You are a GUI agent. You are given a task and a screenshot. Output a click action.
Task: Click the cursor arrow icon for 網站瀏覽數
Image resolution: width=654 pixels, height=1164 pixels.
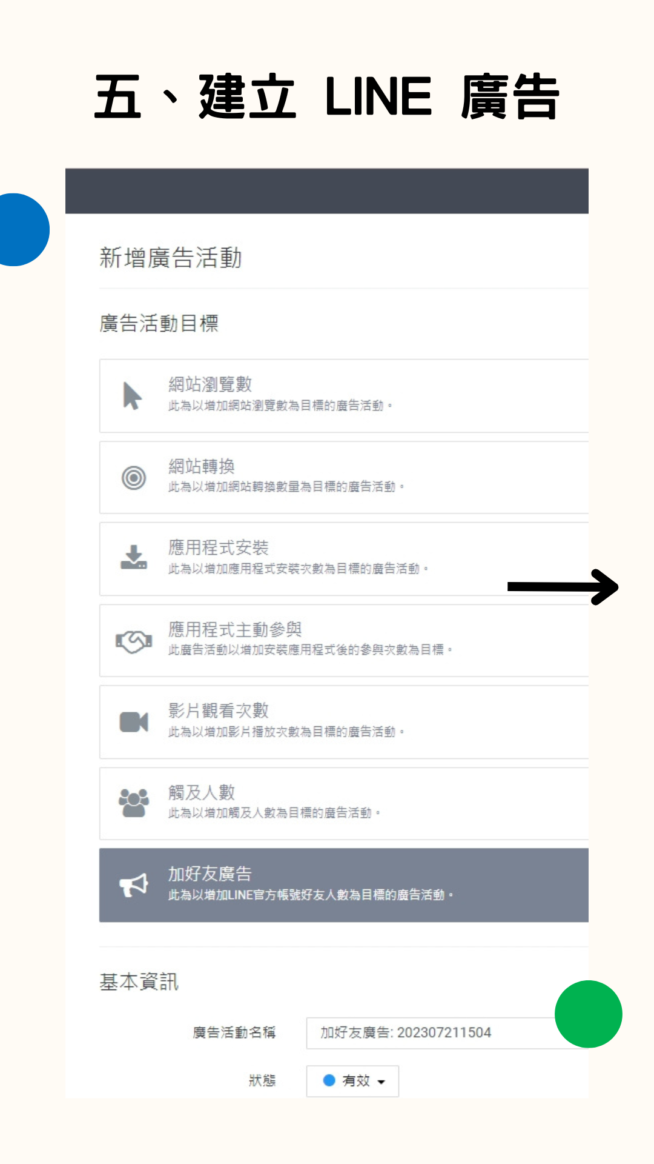click(x=132, y=396)
